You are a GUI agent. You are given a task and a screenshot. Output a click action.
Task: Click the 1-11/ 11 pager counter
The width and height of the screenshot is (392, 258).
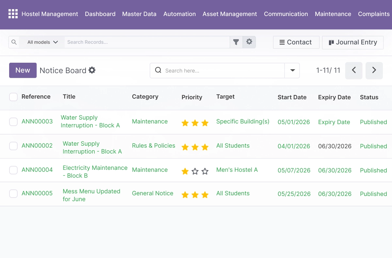[328, 70]
